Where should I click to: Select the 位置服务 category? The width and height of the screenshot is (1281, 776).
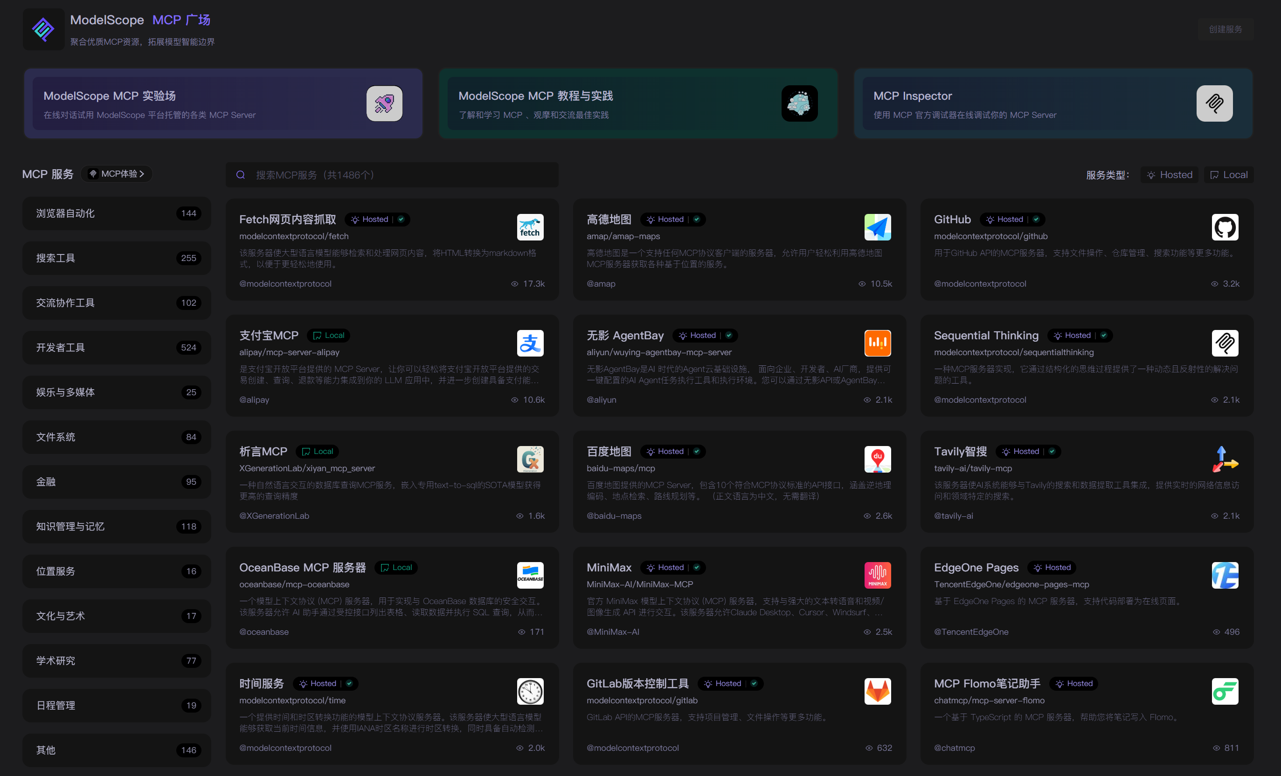point(117,571)
